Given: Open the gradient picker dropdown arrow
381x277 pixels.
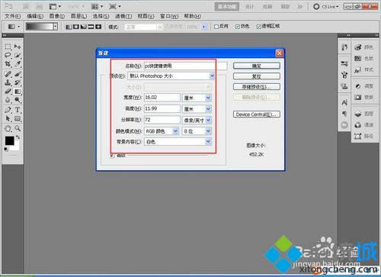Looking at the screenshot, I should 56,27.
